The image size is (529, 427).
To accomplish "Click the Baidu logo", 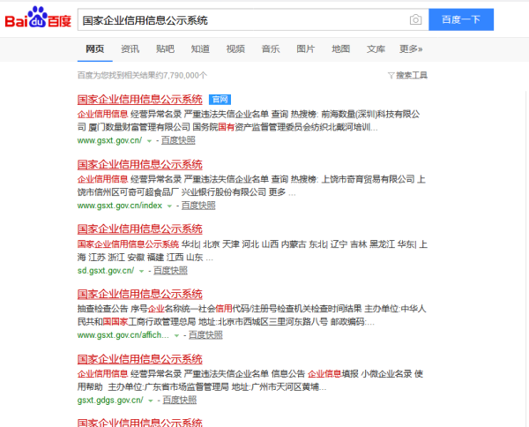I will (38, 18).
